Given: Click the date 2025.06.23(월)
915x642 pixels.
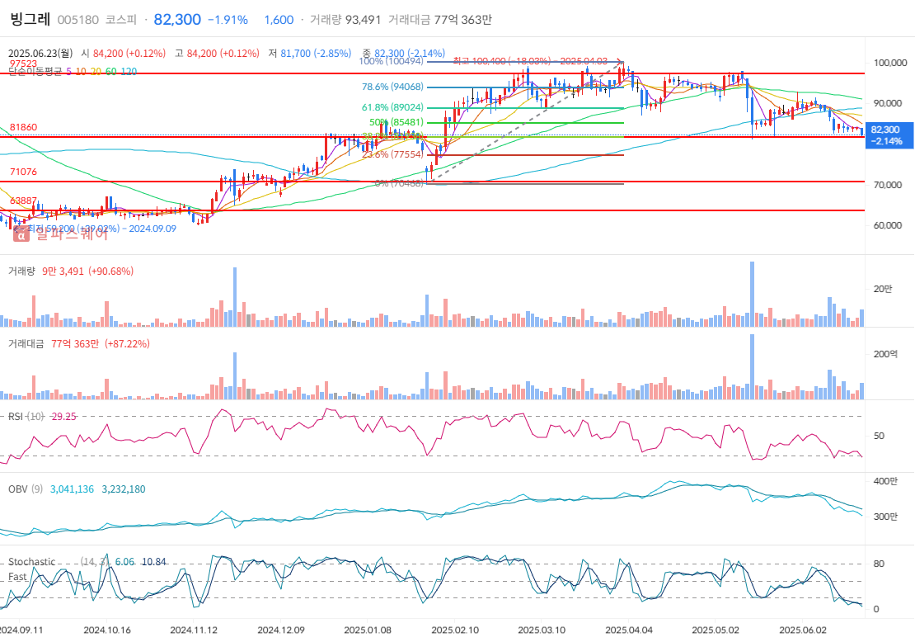Looking at the screenshot, I should (x=40, y=53).
